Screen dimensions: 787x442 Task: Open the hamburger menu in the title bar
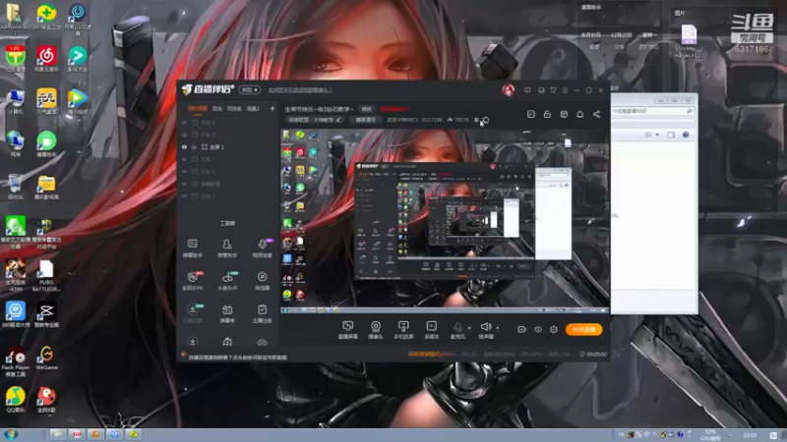click(565, 90)
